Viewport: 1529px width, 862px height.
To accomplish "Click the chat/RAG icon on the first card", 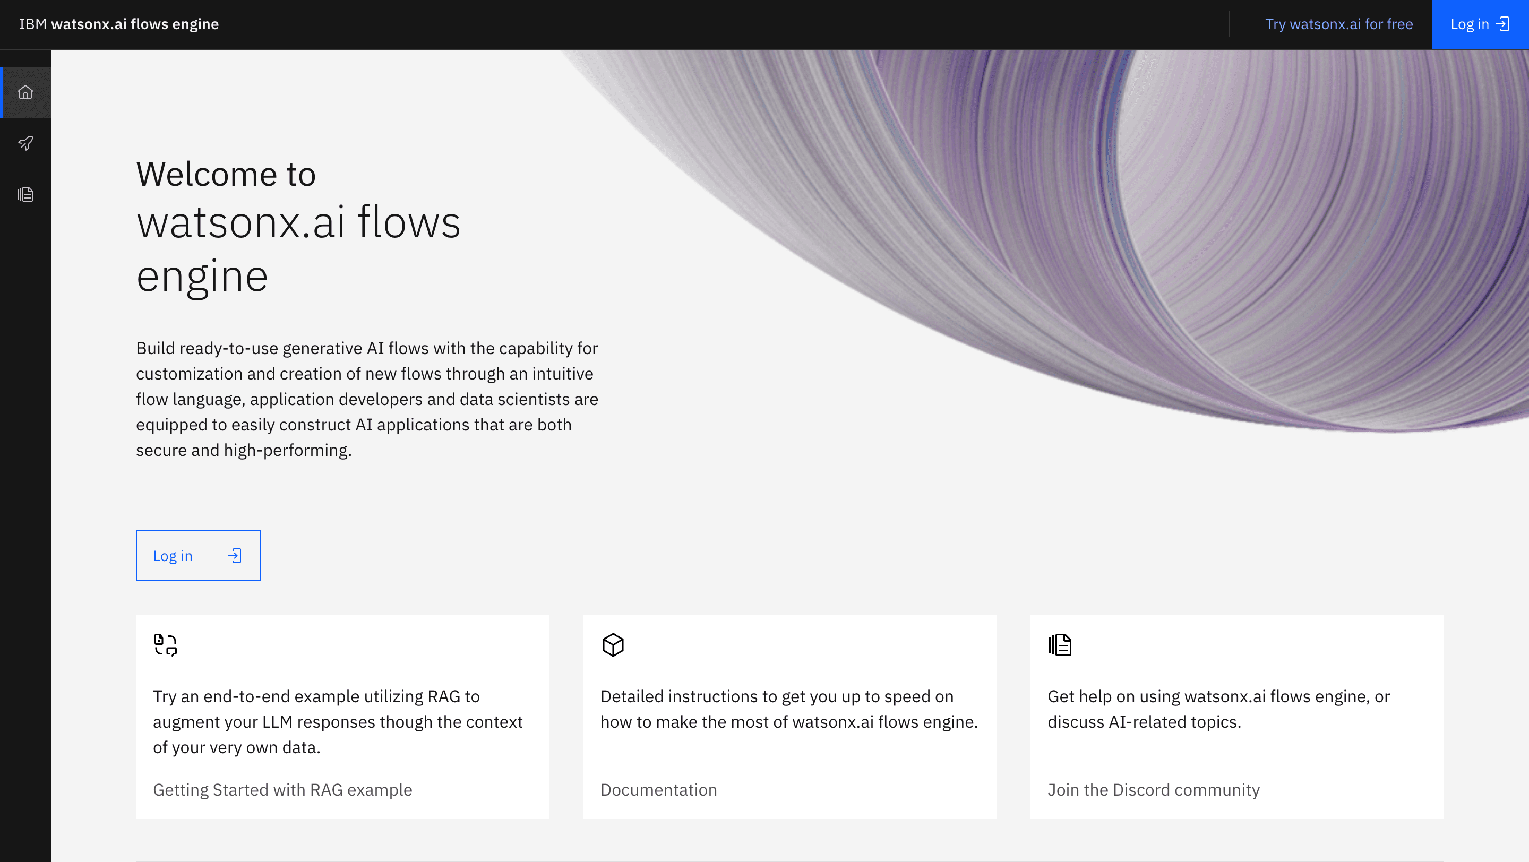I will (x=165, y=645).
